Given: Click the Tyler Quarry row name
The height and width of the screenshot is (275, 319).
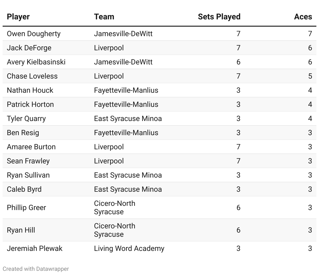Looking at the screenshot, I should (x=26, y=119).
